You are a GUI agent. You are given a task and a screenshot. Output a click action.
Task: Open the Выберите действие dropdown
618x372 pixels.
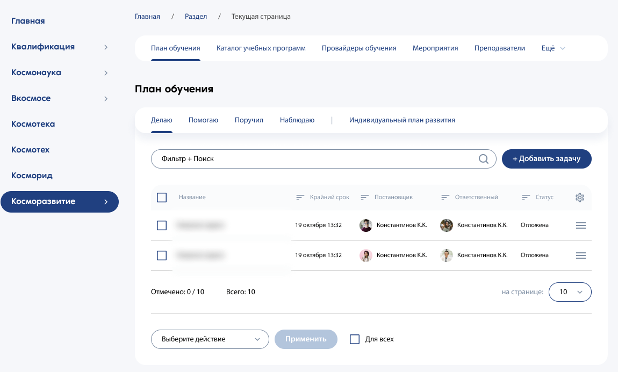coord(210,339)
